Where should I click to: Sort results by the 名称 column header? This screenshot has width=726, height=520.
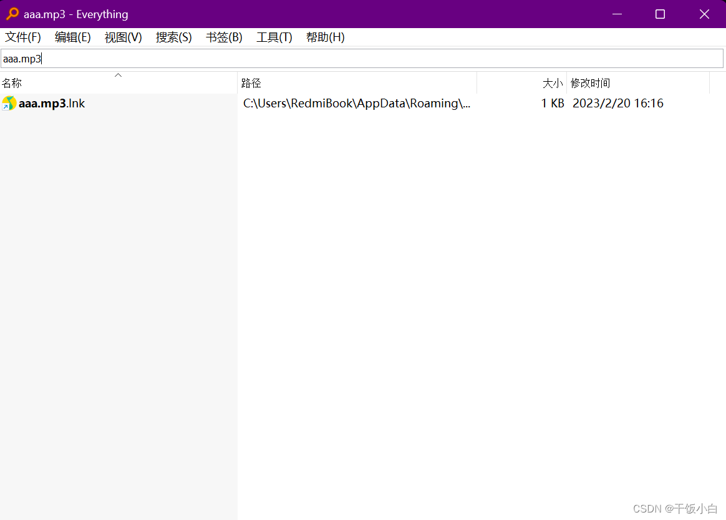119,83
